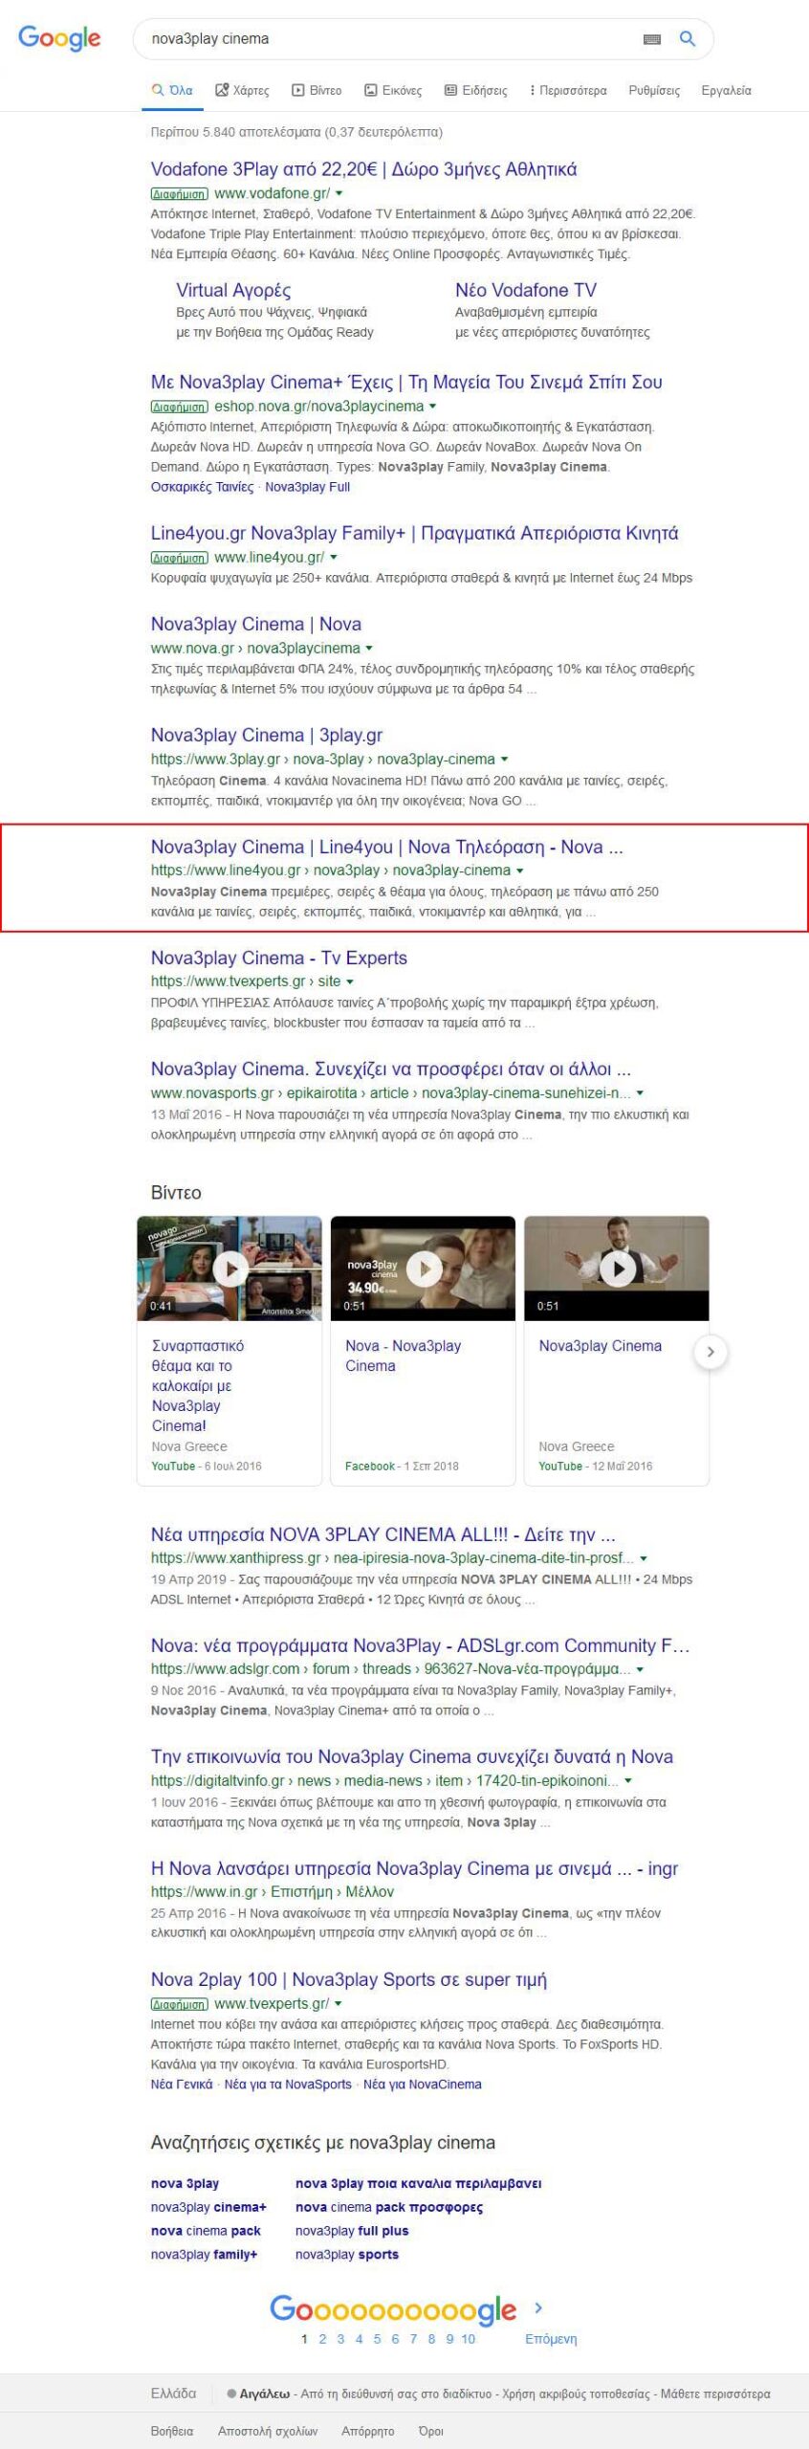Select the Όλα tab
Viewport: 809px width, 2449px height.
click(172, 91)
